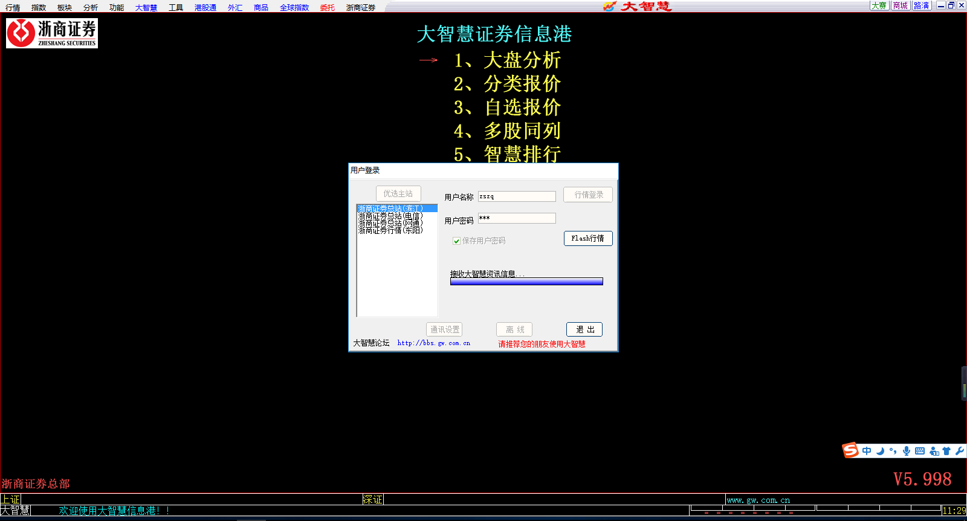The width and height of the screenshot is (967, 521).
Task: Open the 行情 menu
Action: click(x=13, y=7)
